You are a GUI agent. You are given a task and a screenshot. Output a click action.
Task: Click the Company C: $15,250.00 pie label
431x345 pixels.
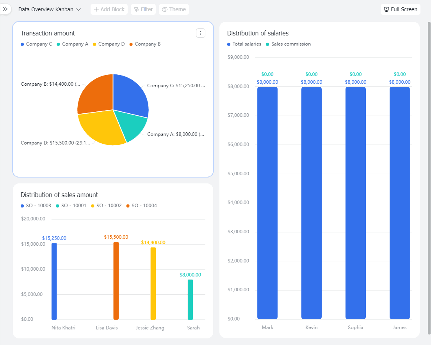pyautogui.click(x=176, y=86)
